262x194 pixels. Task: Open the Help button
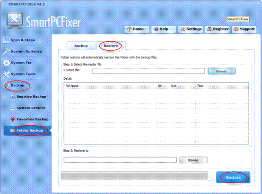pyautogui.click(x=164, y=29)
